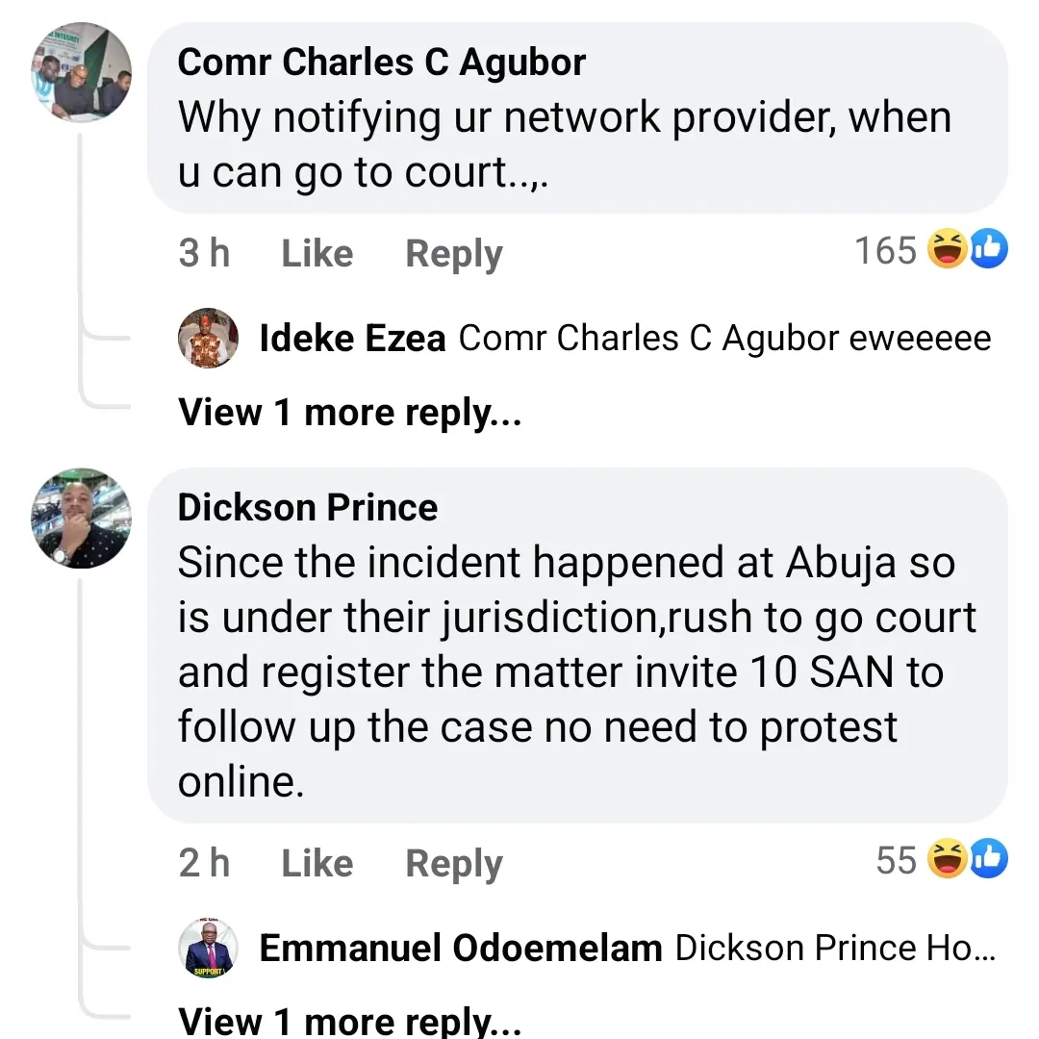View the 55 reactions count
The height and width of the screenshot is (1039, 1039).
(896, 859)
